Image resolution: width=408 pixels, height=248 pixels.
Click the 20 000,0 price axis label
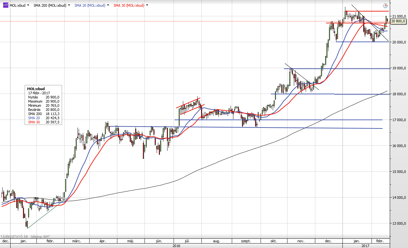coord(399,42)
